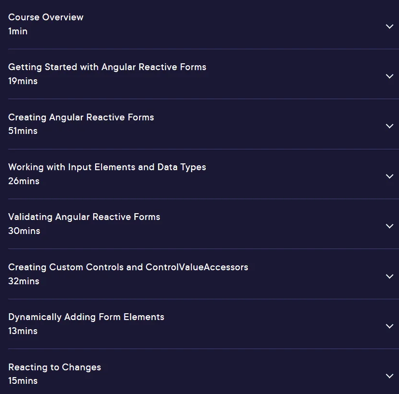
Task: Select Working with Input Elements and Data Types
Action: point(107,167)
